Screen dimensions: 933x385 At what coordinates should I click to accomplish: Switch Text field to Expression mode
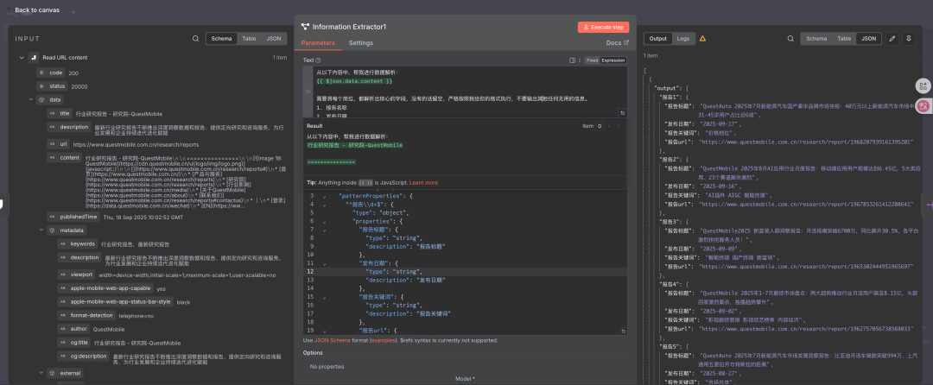[x=612, y=60]
